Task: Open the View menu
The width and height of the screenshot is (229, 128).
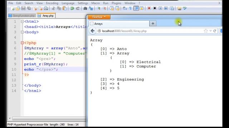Action: tap(40, 3)
